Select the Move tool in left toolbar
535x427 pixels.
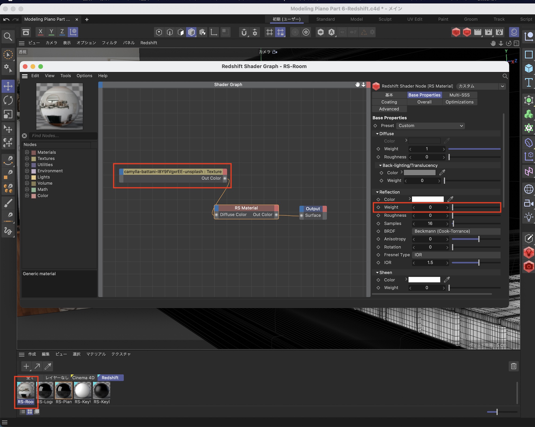8,86
